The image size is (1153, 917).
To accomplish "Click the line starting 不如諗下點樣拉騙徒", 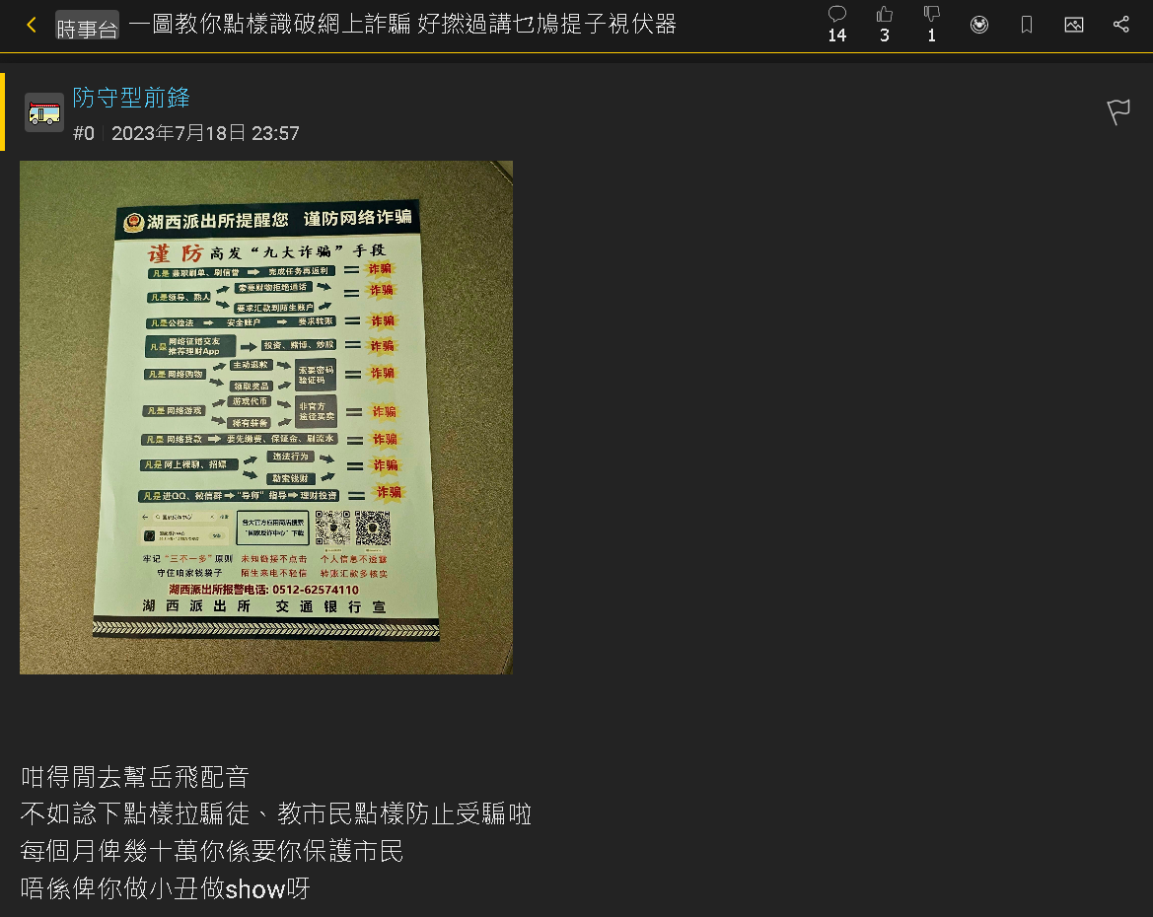I will 276,814.
